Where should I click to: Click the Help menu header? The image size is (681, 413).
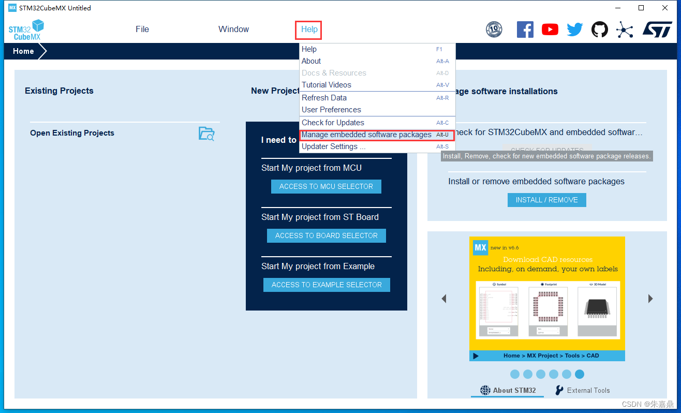point(309,30)
